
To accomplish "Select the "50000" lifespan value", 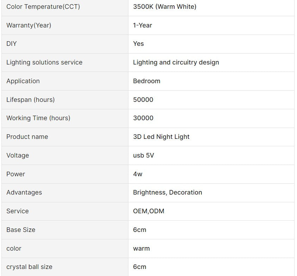I will click(x=143, y=100).
